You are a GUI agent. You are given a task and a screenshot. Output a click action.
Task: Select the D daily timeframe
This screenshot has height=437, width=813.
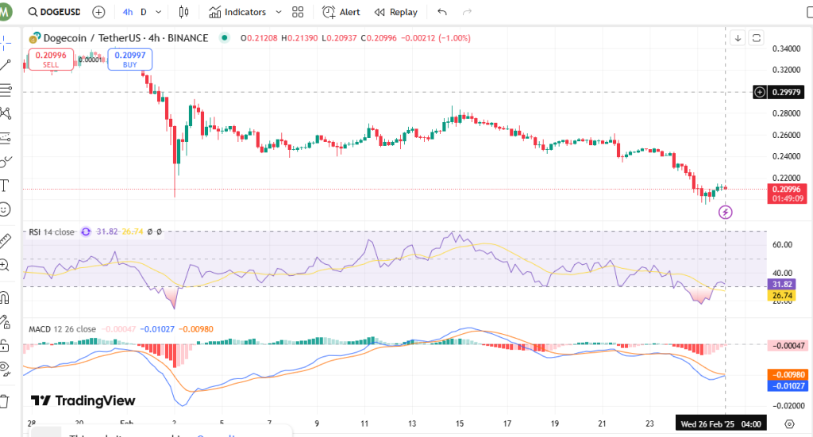[144, 12]
